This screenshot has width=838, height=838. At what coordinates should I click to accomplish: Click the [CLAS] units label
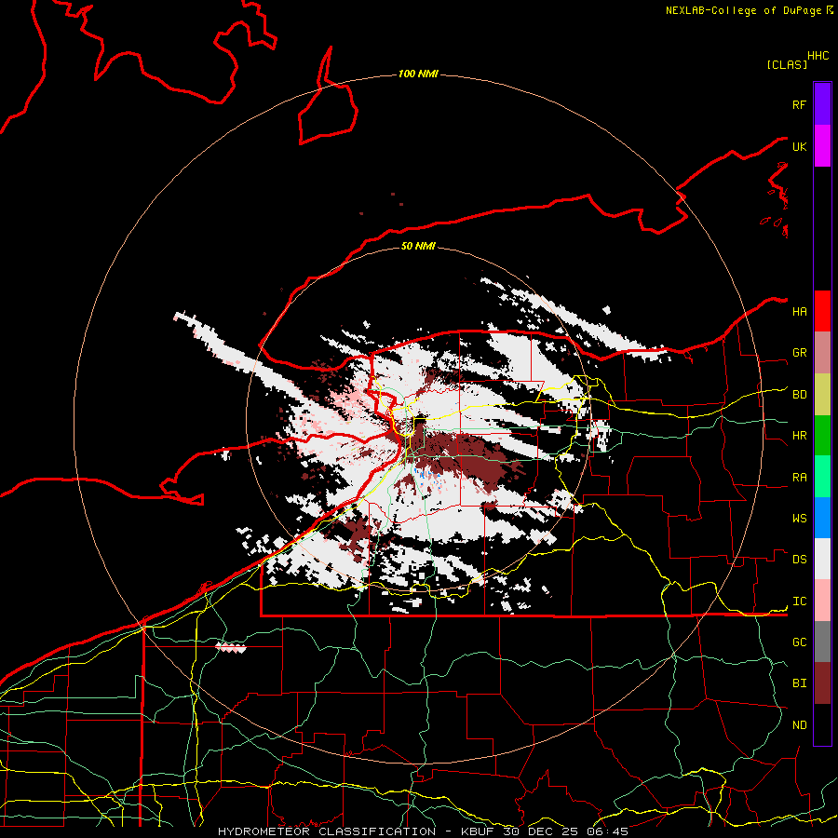[787, 64]
